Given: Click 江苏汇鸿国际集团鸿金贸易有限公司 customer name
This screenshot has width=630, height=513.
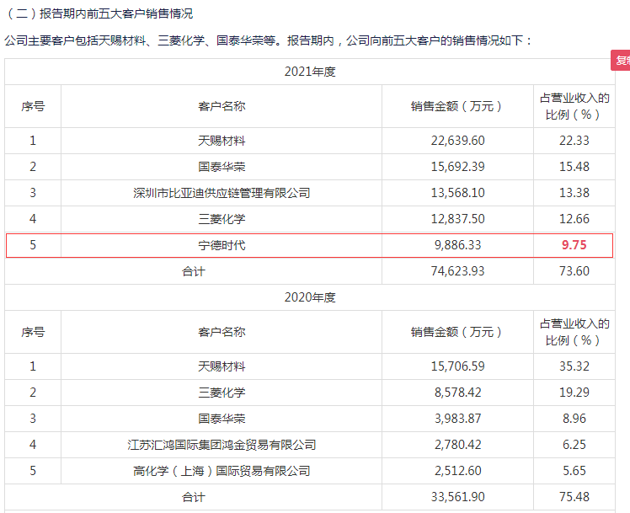Looking at the screenshot, I should click(x=222, y=445).
